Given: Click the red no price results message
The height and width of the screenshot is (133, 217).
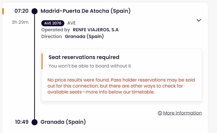Looking at the screenshot, I should (121, 86).
